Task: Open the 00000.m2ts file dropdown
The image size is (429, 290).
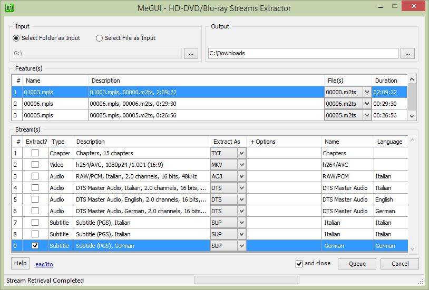Action: click(x=367, y=92)
